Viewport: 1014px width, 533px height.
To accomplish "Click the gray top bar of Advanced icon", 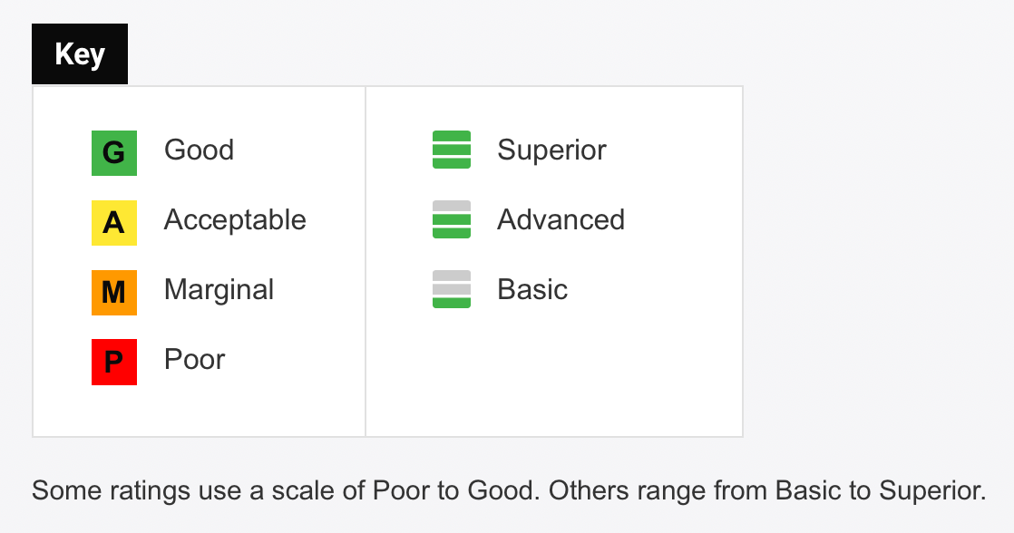I will 452,207.
